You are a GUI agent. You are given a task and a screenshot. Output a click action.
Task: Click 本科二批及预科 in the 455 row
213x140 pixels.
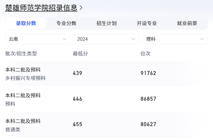coord(23,121)
